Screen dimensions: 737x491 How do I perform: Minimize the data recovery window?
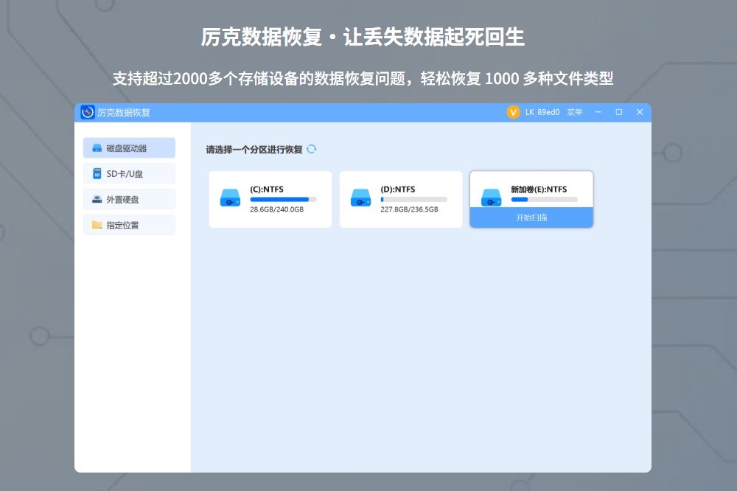pyautogui.click(x=598, y=112)
